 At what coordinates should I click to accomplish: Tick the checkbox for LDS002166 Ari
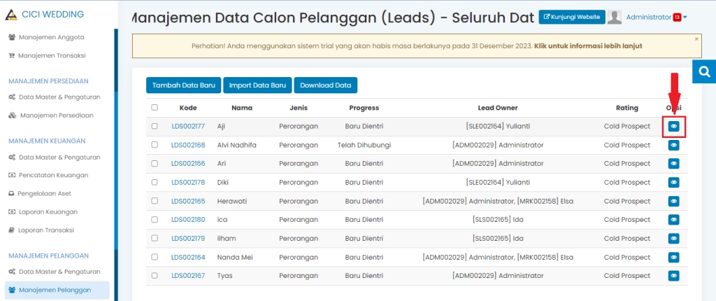click(155, 164)
